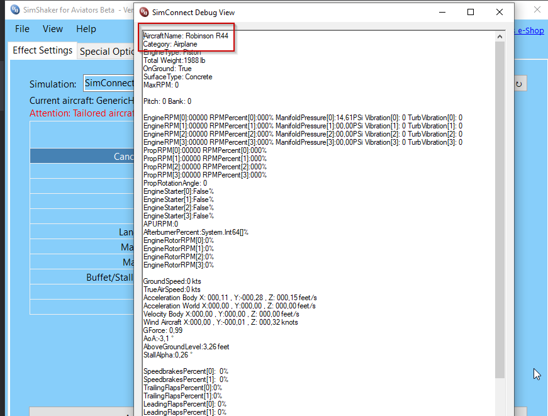Click the Wind Aircraft line

point(221,322)
